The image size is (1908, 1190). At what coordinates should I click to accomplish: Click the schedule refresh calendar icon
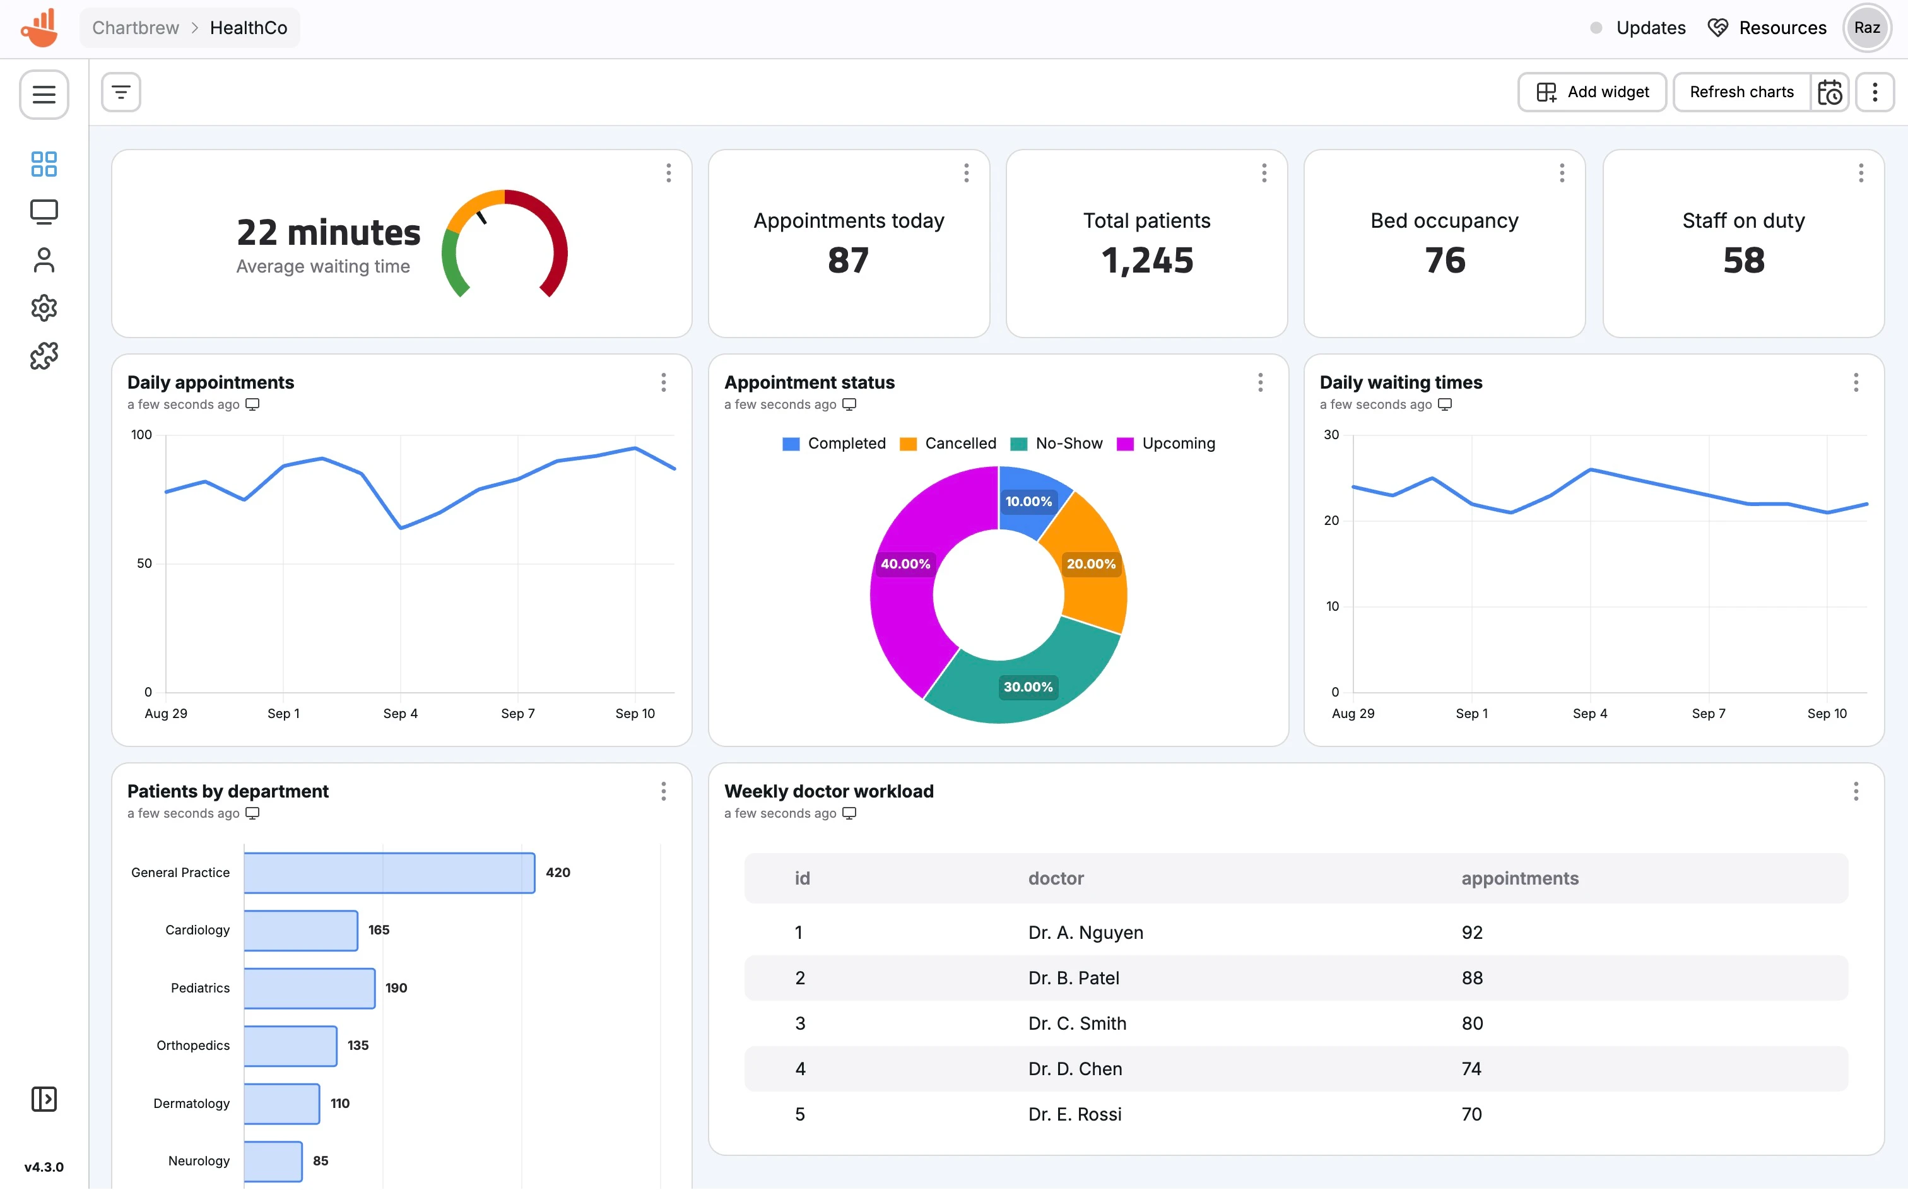[1829, 92]
